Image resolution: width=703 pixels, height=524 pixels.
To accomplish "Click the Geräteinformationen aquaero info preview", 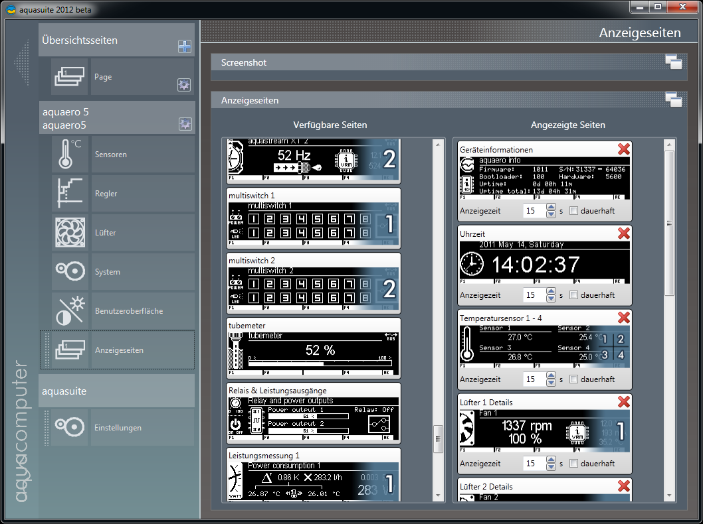I will click(x=545, y=178).
